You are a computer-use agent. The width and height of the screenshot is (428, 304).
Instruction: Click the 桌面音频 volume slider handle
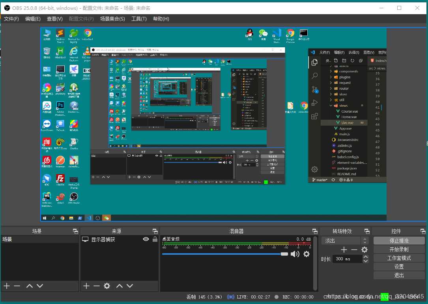tap(284, 254)
